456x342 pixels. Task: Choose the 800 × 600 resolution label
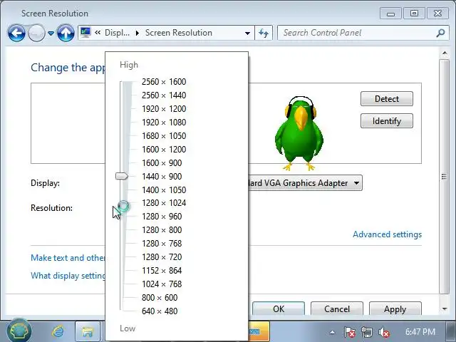(x=160, y=298)
